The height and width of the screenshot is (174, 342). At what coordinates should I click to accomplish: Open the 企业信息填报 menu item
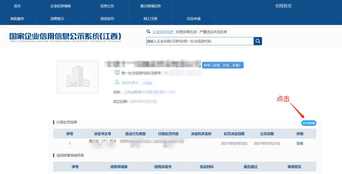click(60, 6)
